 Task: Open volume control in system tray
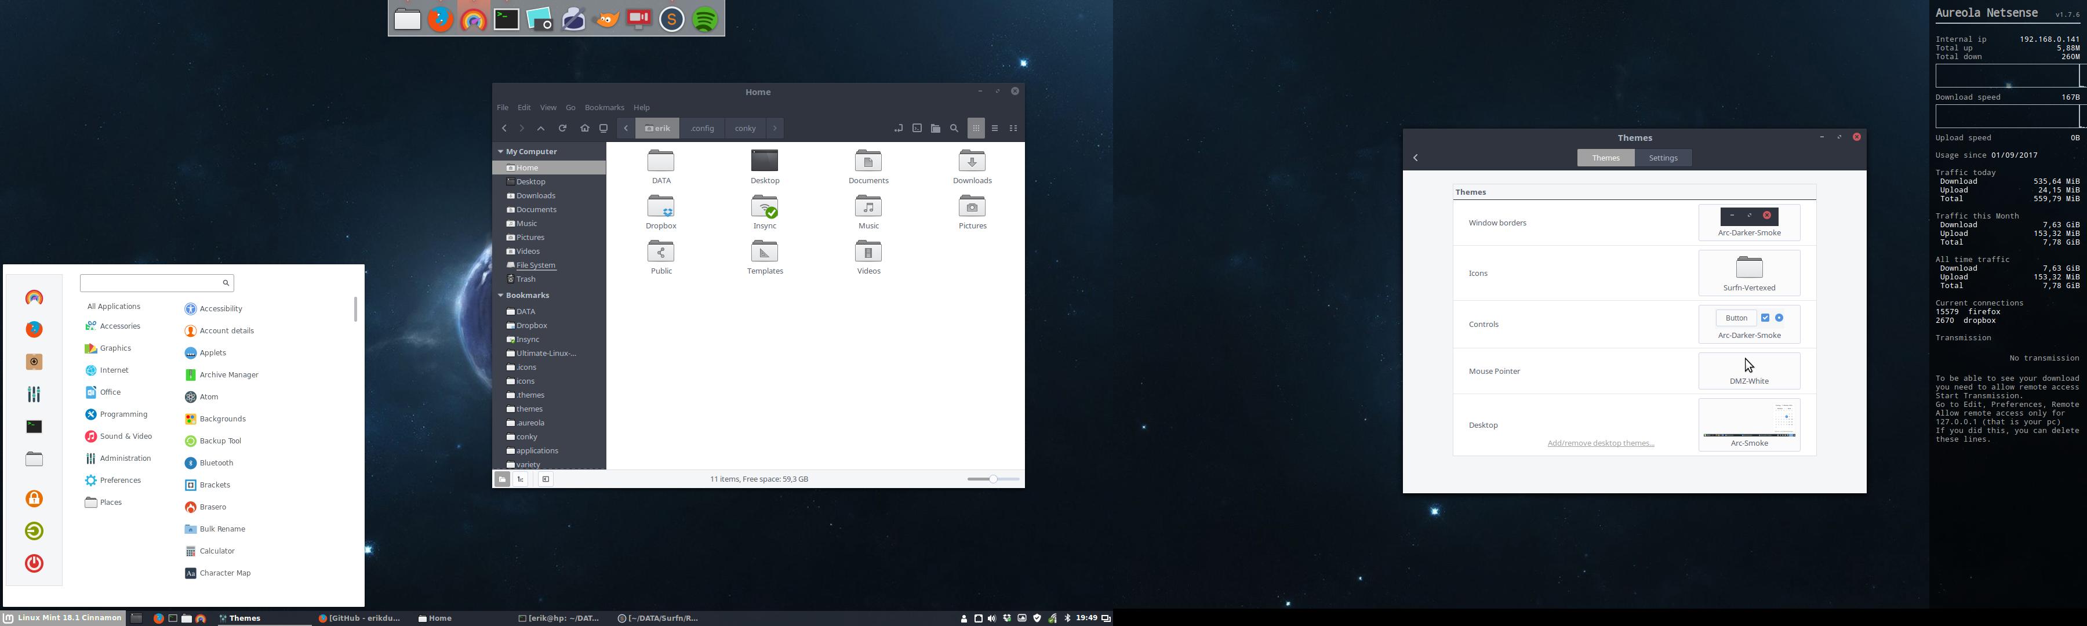click(x=992, y=618)
